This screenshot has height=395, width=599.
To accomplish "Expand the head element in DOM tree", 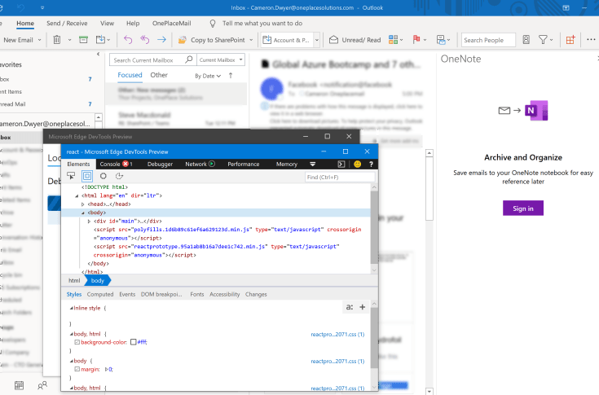I will (83, 204).
